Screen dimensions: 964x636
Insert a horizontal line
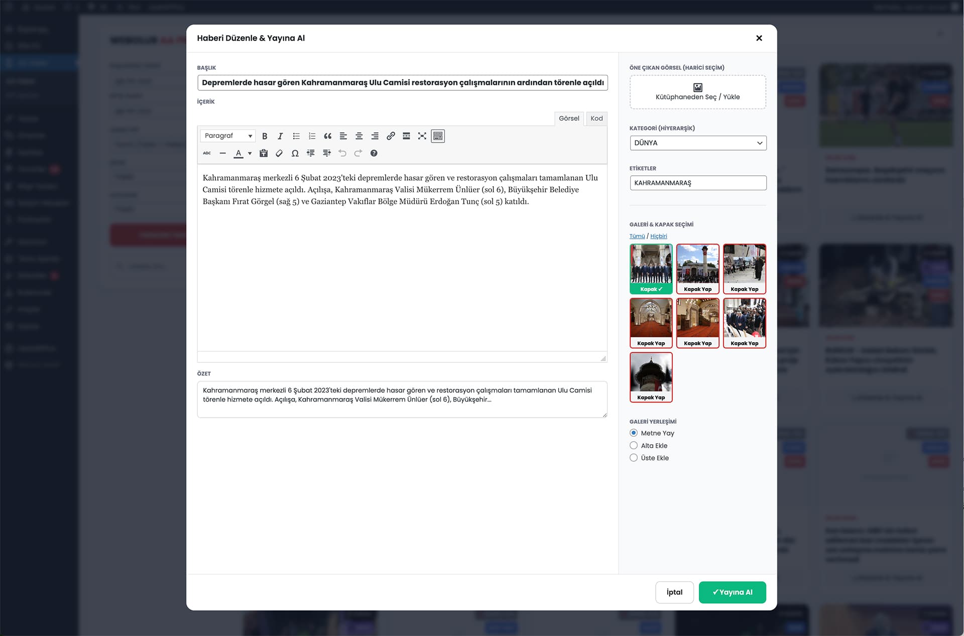click(x=223, y=153)
